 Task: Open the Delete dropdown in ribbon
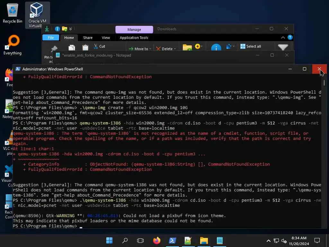point(166,49)
